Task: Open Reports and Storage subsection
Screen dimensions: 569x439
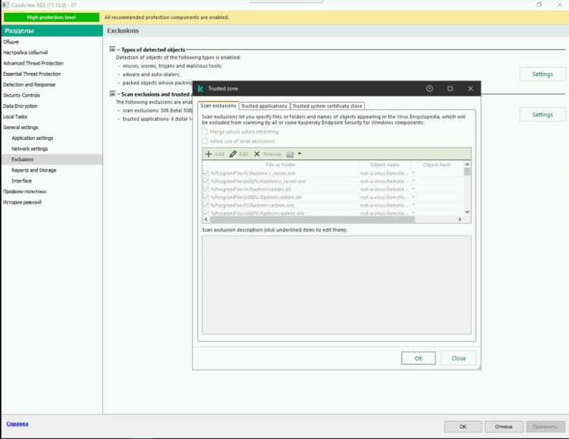Action: coord(33,170)
